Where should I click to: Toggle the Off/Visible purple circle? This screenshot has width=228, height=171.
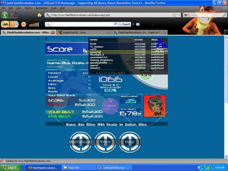click(110, 106)
